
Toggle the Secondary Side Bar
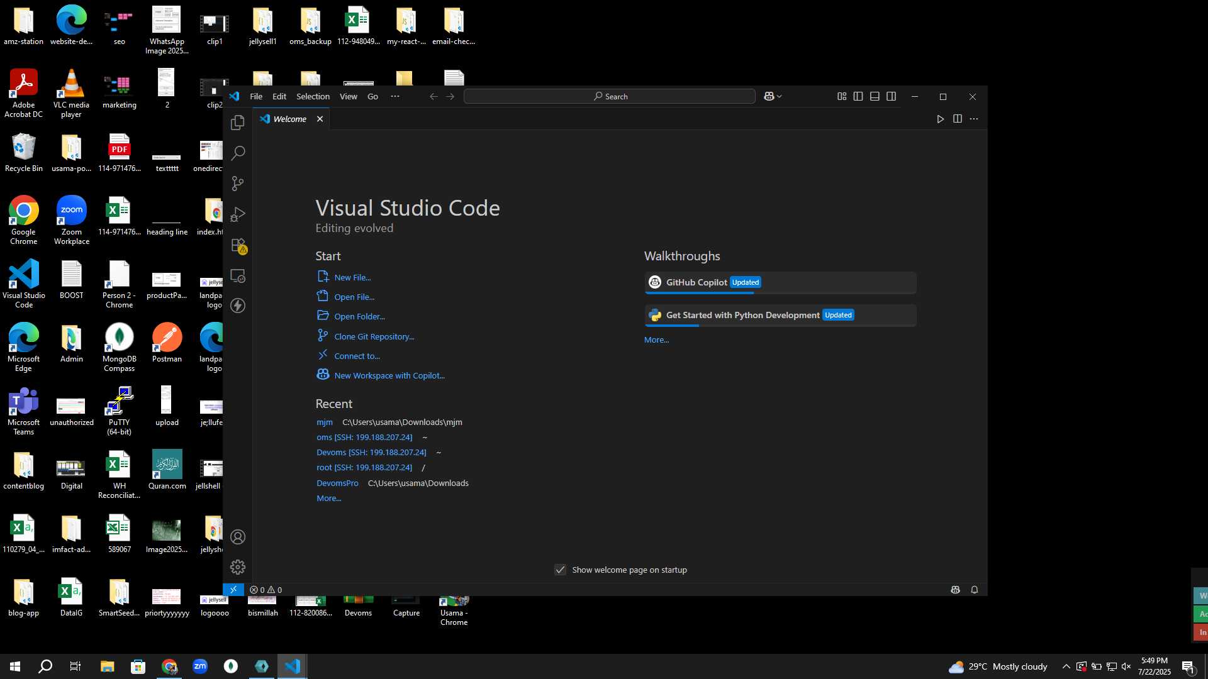(x=892, y=96)
